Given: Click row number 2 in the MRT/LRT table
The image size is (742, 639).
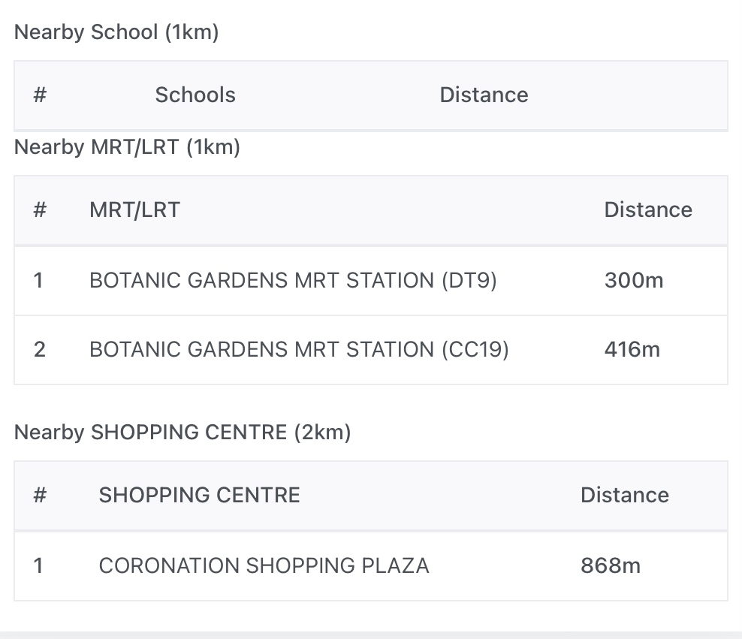Looking at the screenshot, I should 40,350.
